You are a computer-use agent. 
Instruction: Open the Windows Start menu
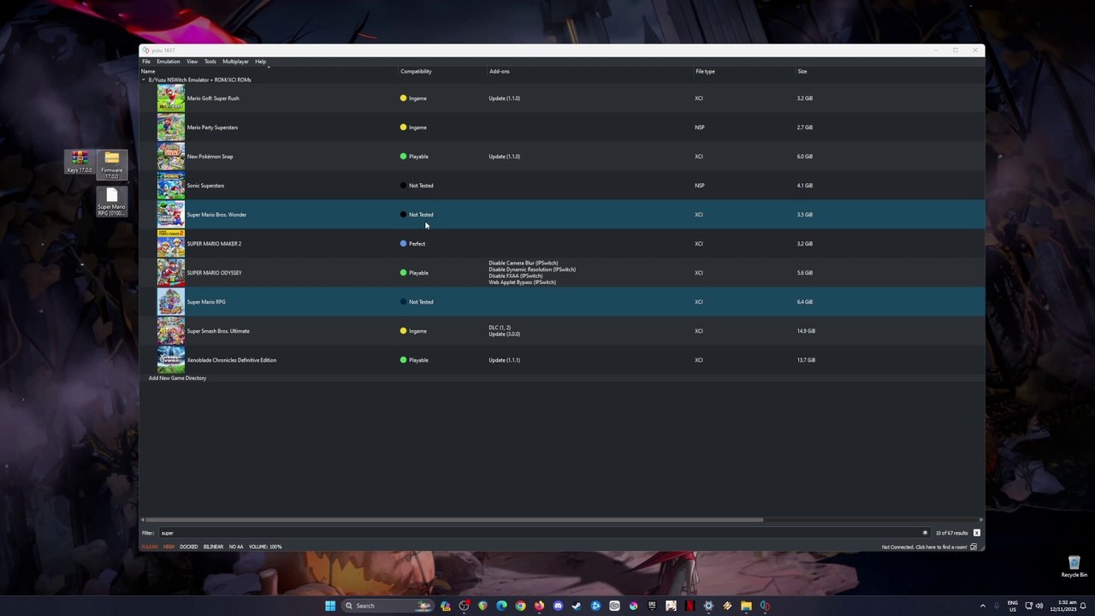[330, 606]
